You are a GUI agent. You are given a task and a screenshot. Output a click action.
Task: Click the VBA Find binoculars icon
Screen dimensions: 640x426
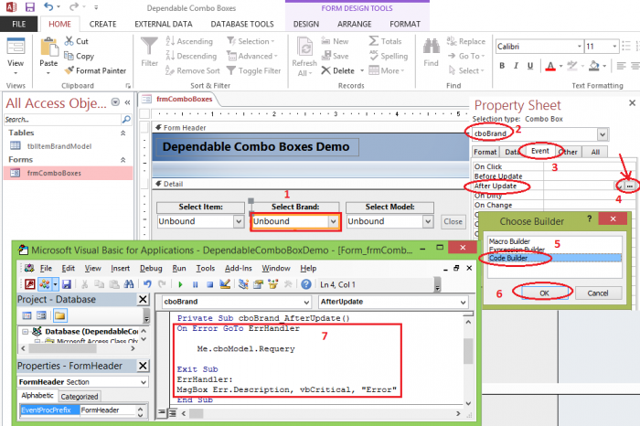(x=129, y=284)
